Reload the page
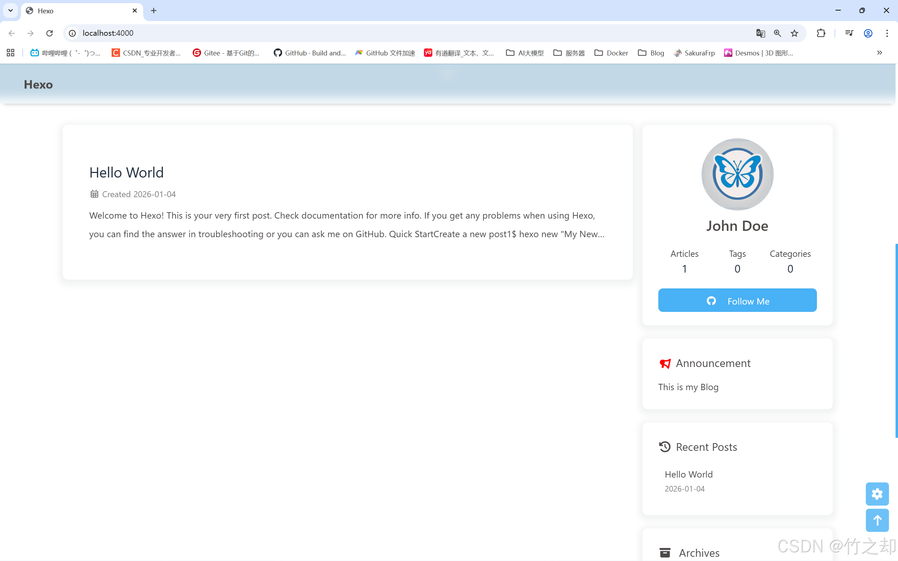 [49, 33]
